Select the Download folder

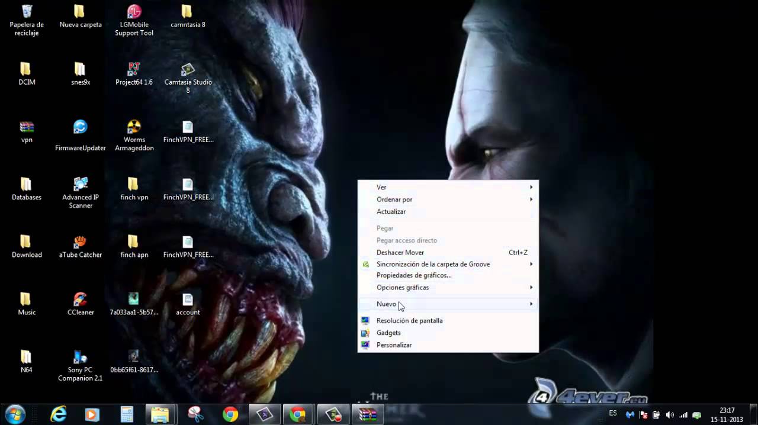[x=27, y=246]
